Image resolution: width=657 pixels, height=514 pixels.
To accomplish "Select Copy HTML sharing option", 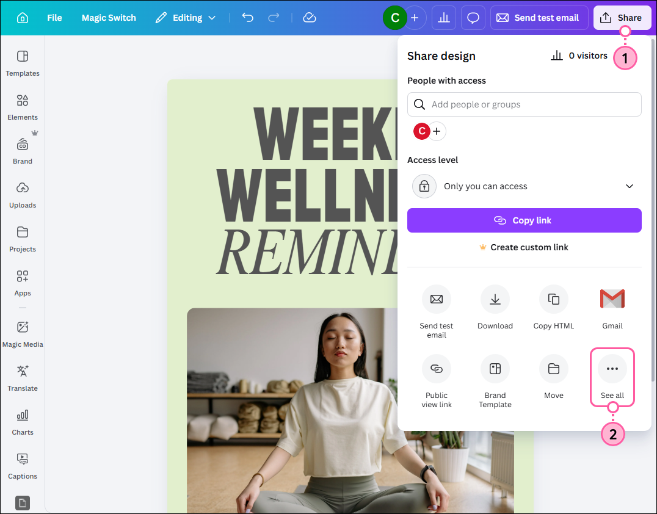I will (x=553, y=308).
